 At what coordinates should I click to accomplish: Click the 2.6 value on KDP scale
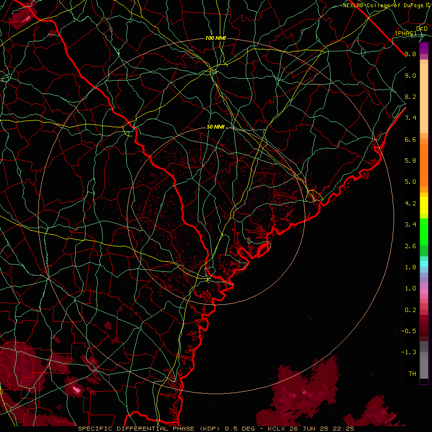point(410,246)
